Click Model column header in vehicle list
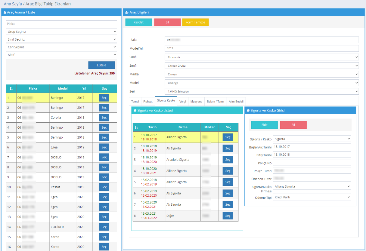Viewport: 366px width, 251px height. pyautogui.click(x=63, y=88)
